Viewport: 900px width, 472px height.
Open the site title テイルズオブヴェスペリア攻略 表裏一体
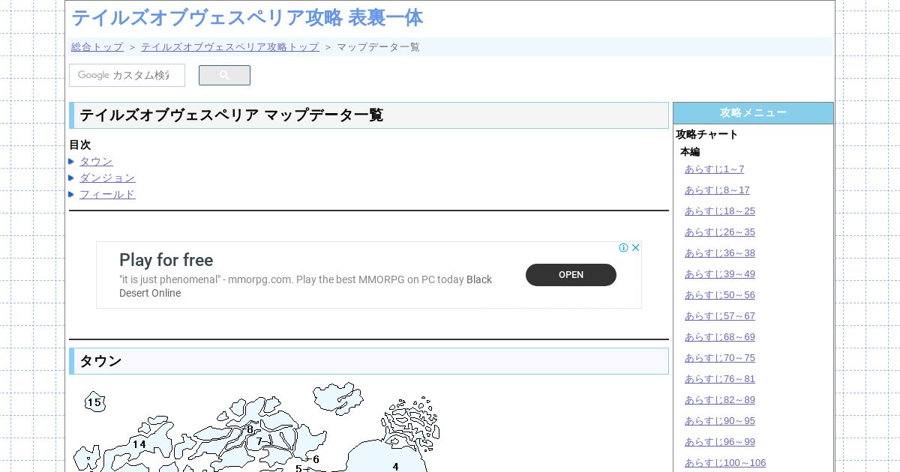pyautogui.click(x=247, y=17)
